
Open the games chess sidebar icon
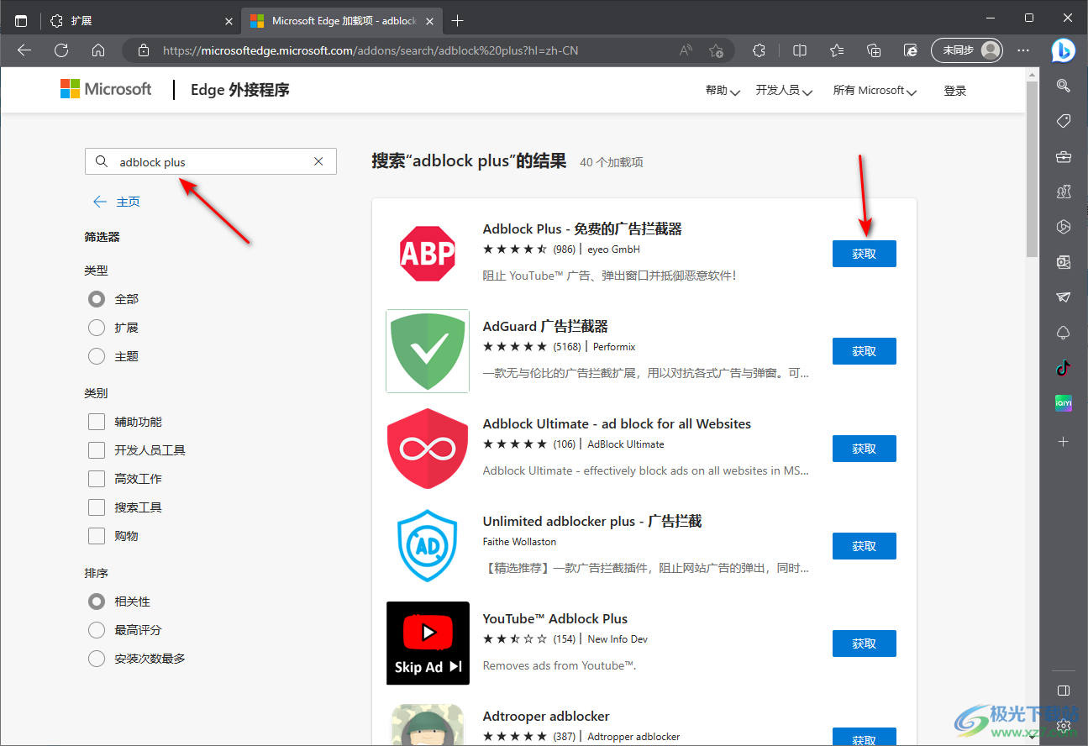pyautogui.click(x=1063, y=192)
